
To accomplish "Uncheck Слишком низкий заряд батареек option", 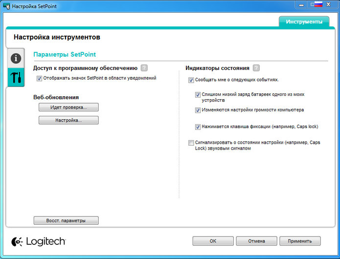I will point(198,95).
